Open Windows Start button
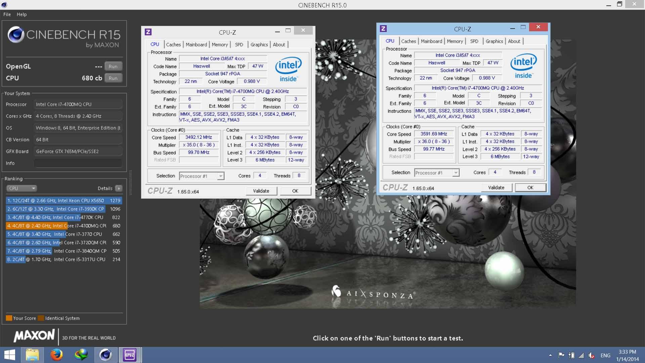645x363 pixels. pyautogui.click(x=9, y=355)
